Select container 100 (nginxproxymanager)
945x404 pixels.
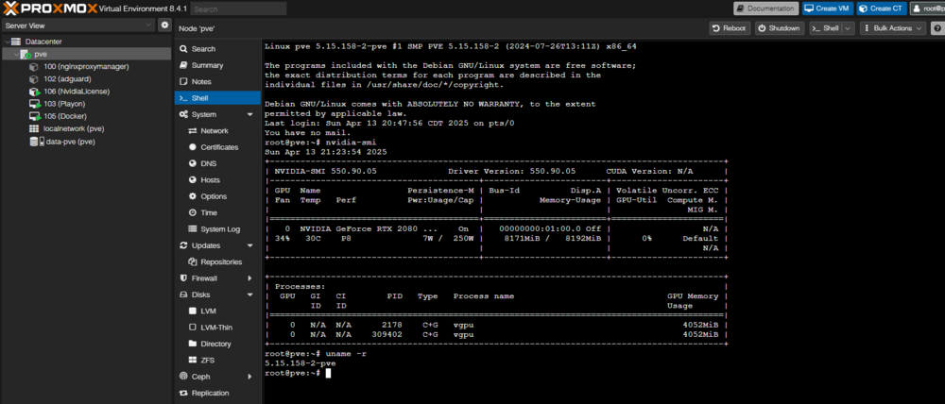(x=86, y=67)
